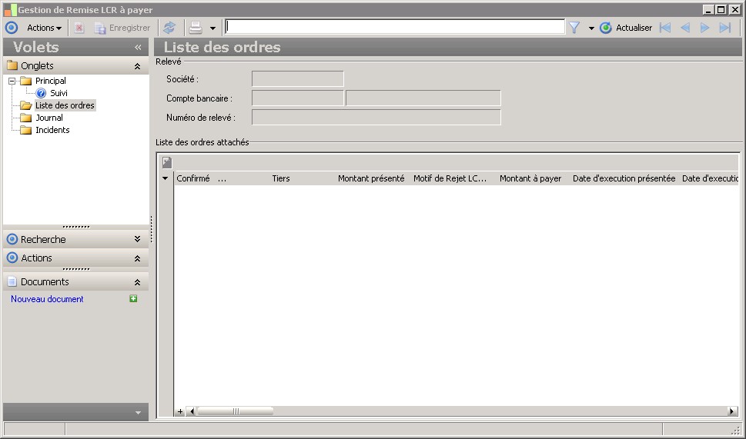Viewport: 746px width, 439px height.
Task: Click the Enregistrer save button
Action: pyautogui.click(x=122, y=28)
